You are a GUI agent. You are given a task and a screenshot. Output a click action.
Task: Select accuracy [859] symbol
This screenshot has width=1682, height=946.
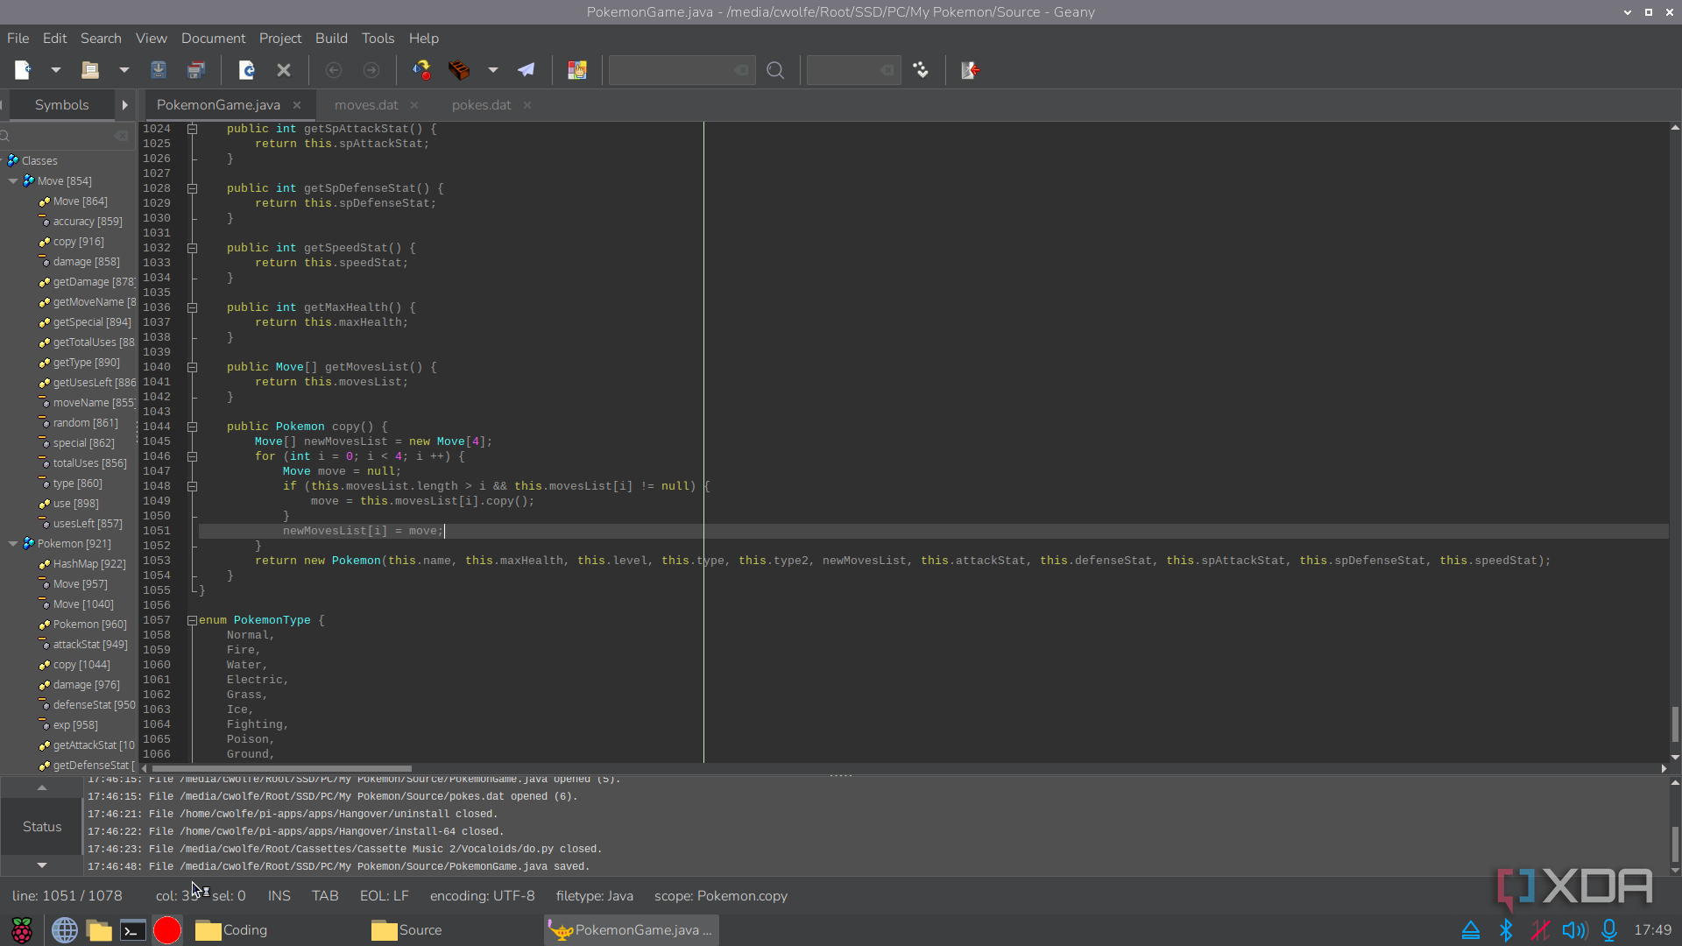click(x=88, y=222)
